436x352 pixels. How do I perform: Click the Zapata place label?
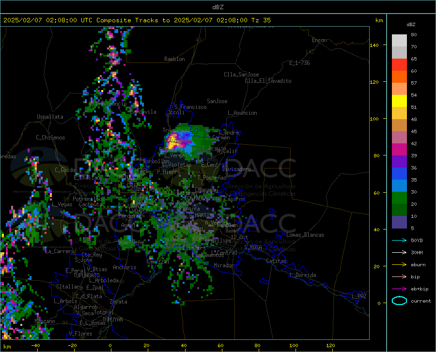(119, 302)
